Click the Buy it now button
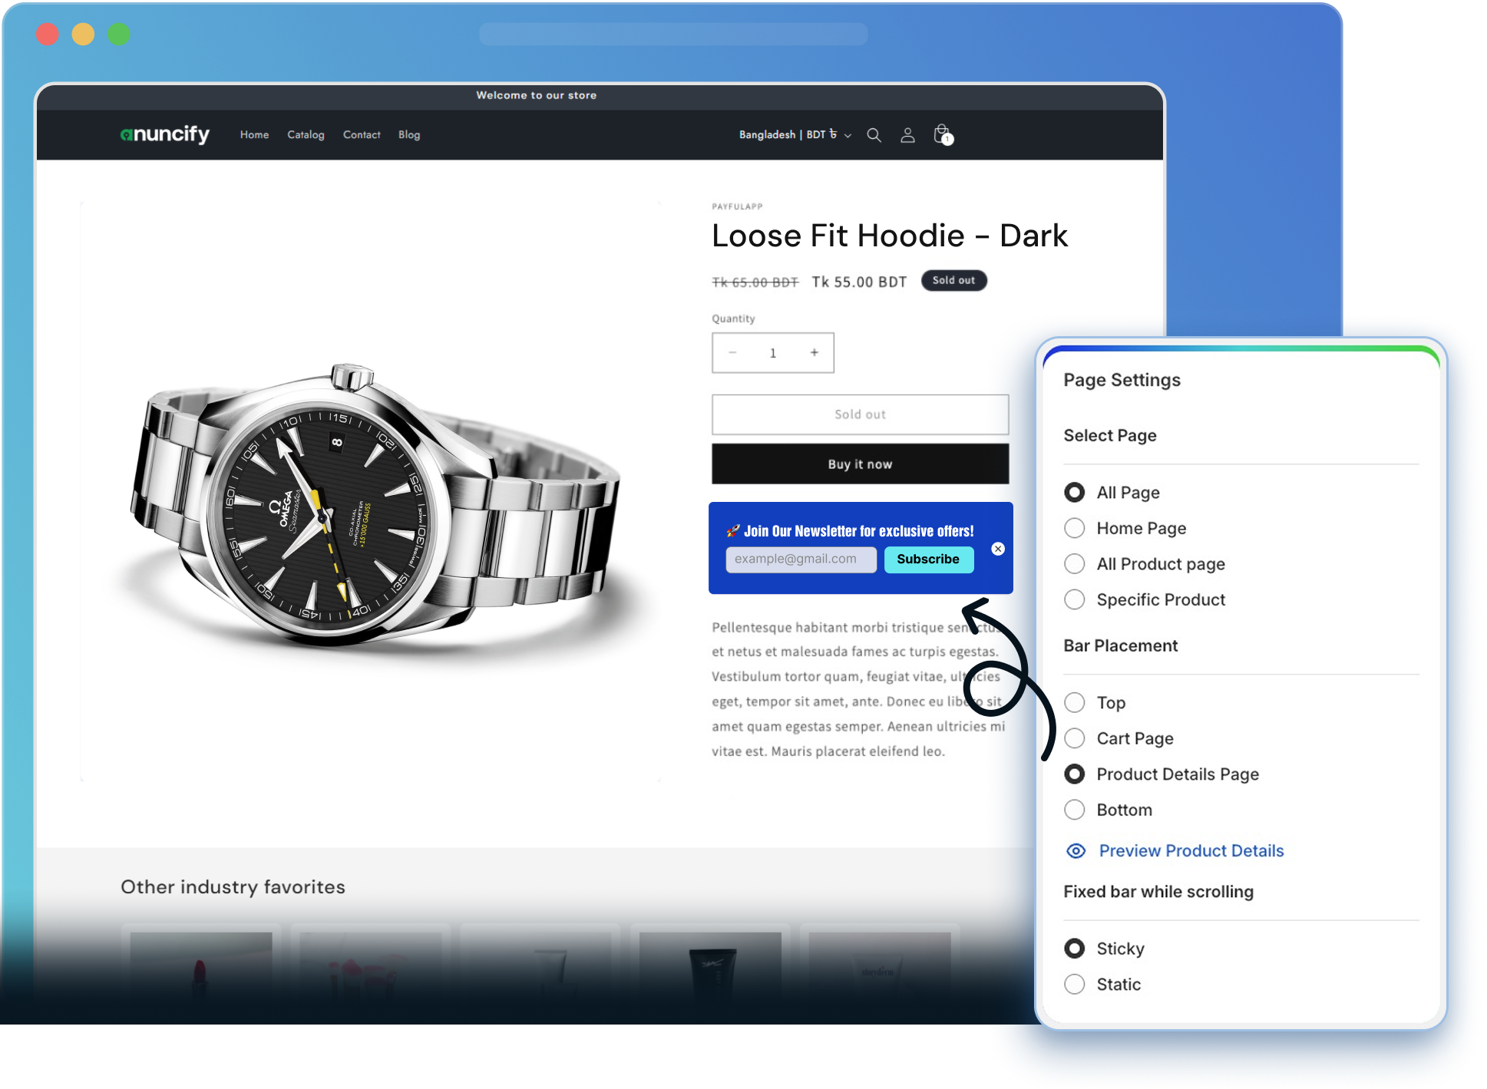 click(860, 464)
